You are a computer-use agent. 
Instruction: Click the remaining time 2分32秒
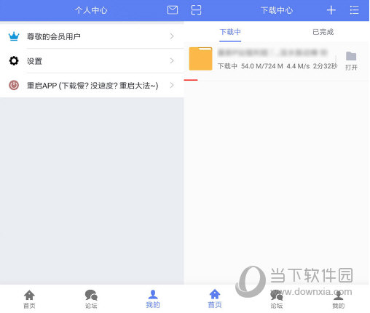pyautogui.click(x=325, y=66)
